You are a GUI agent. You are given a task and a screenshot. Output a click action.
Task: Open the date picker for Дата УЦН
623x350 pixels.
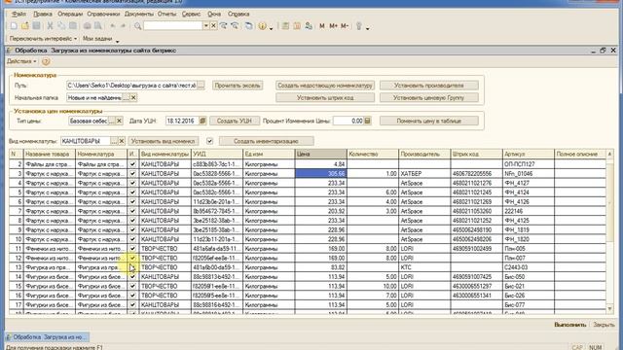point(202,121)
